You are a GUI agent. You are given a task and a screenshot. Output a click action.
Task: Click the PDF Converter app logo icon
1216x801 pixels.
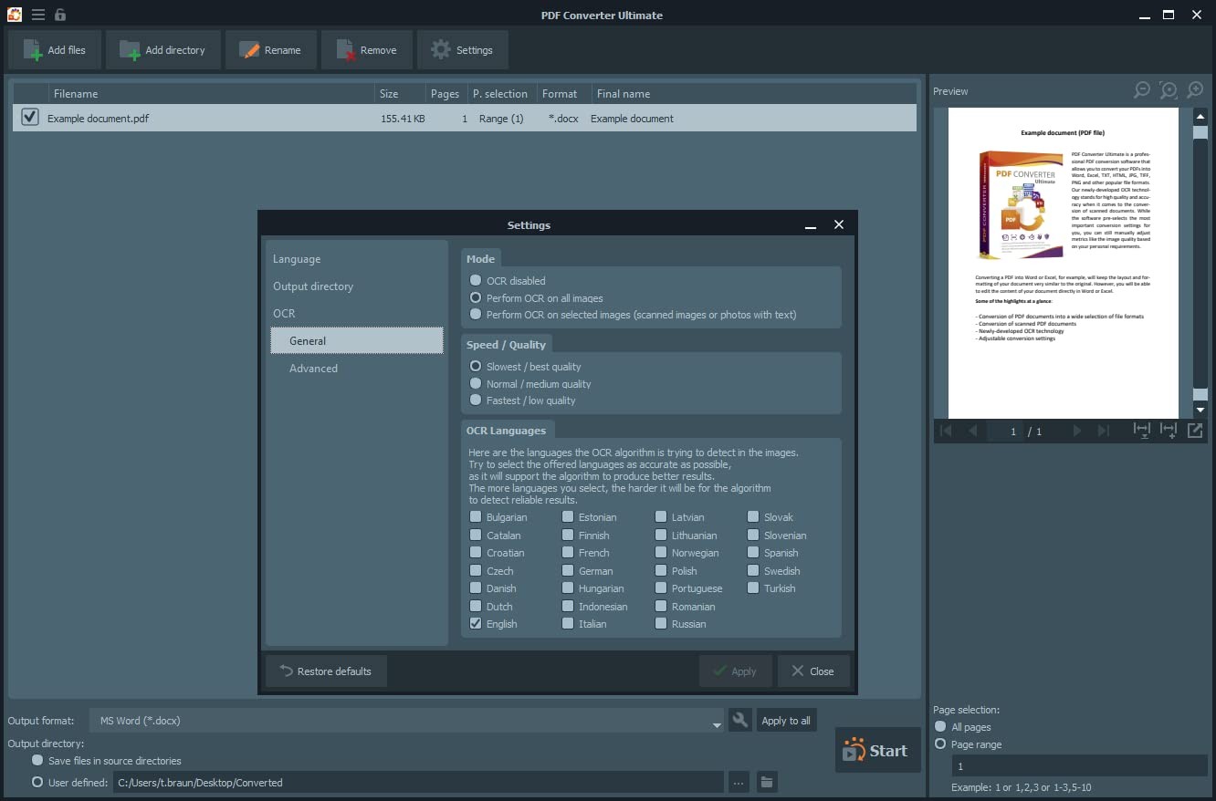click(15, 15)
